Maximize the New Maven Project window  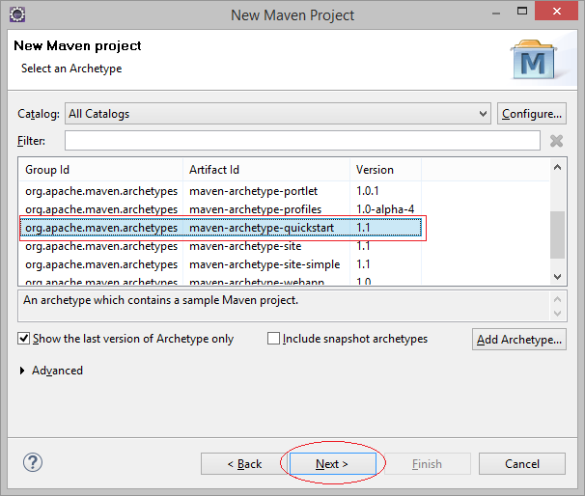(x=522, y=12)
